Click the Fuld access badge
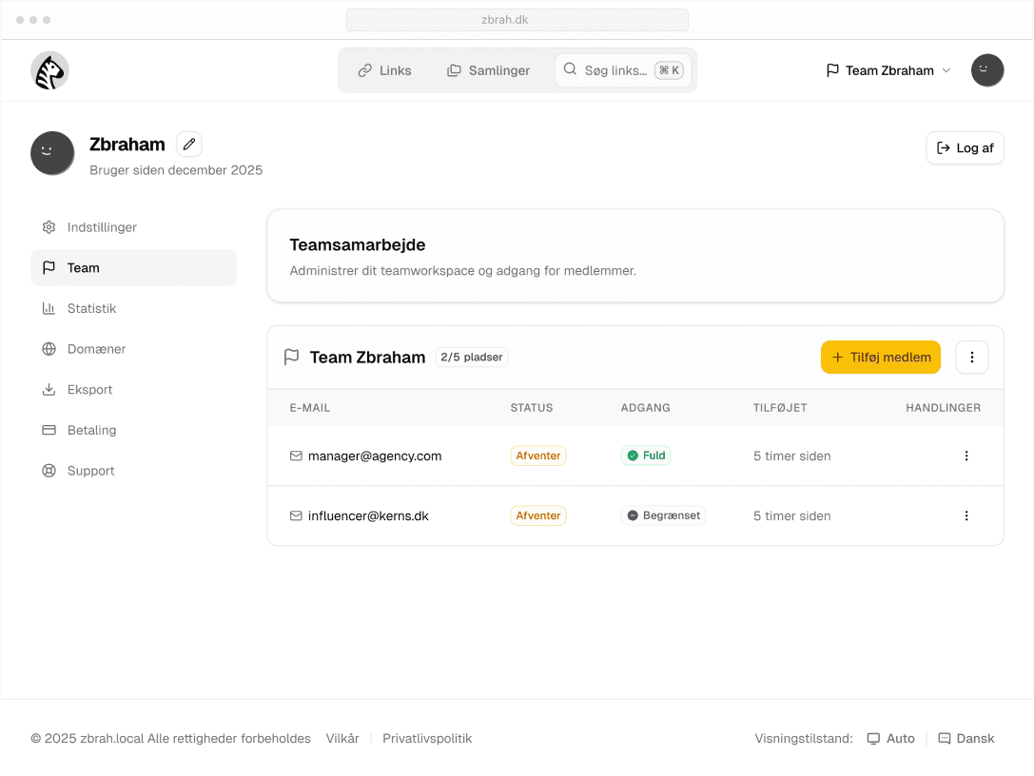Image resolution: width=1034 pixels, height=776 pixels. [x=646, y=456]
